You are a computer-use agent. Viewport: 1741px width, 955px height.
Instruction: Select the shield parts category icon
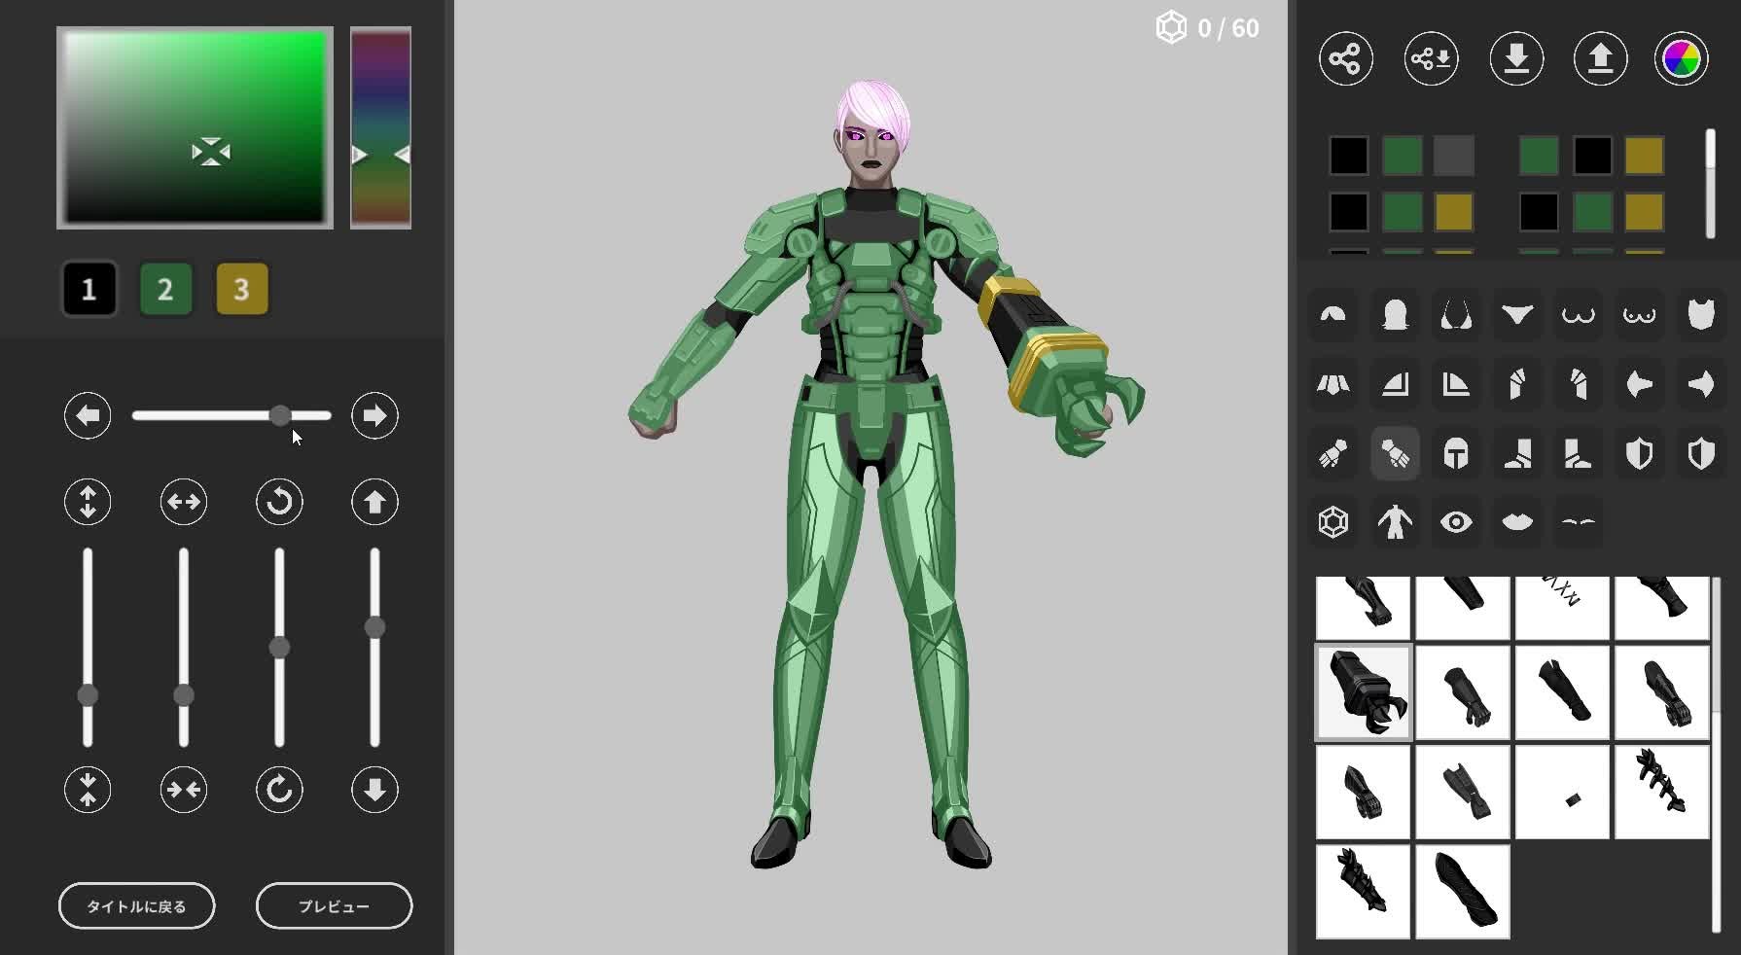click(1640, 453)
